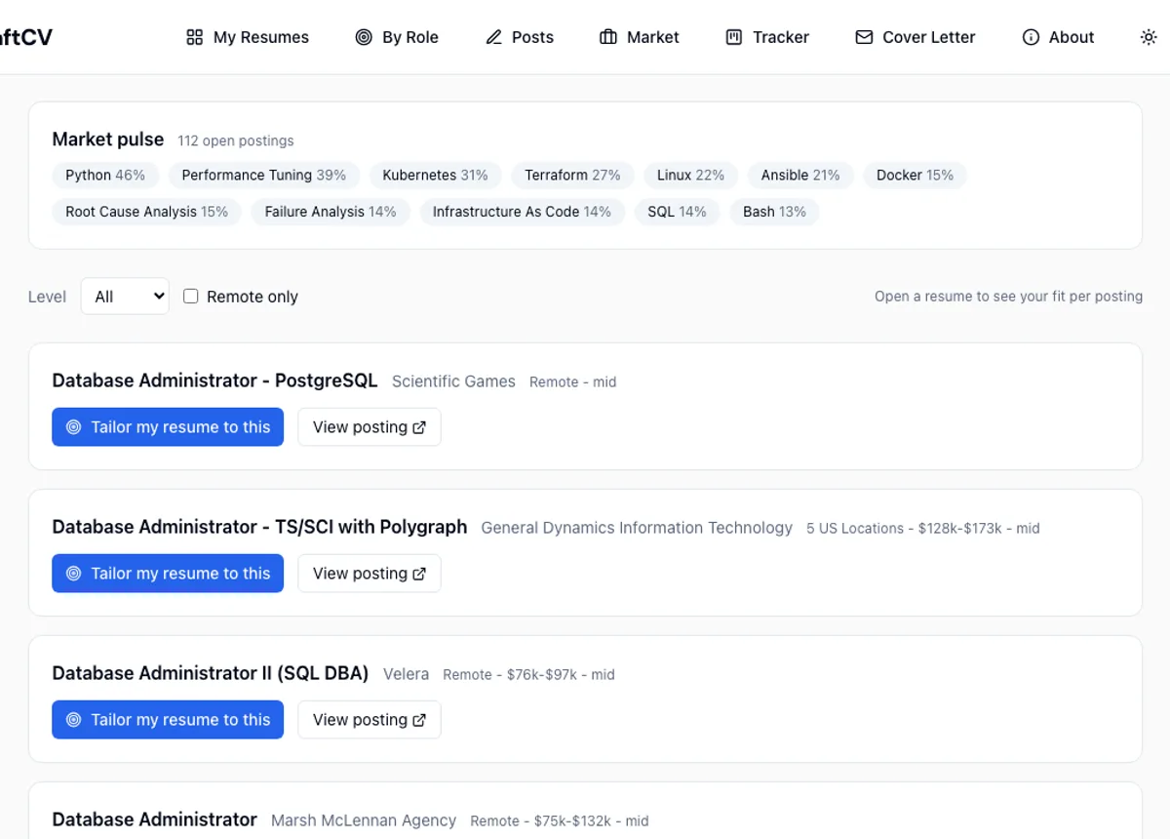Viewport: 1170px width, 839px height.
Task: Click external-link icon on the Scientific Games View posting
Action: point(419,427)
